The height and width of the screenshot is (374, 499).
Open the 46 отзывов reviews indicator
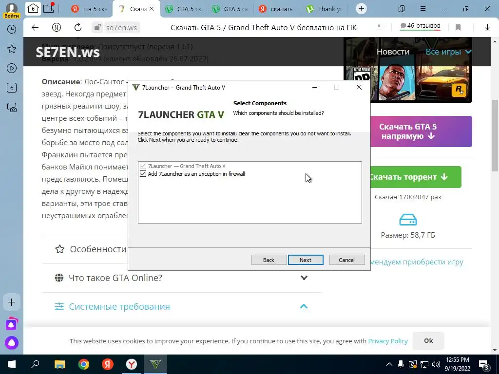420,27
